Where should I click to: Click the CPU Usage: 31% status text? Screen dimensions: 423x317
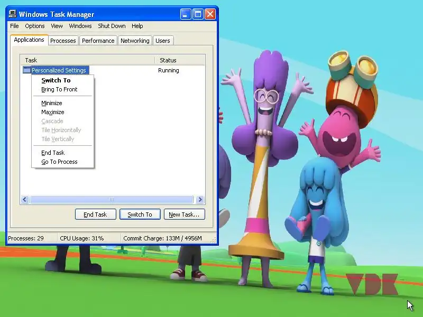pos(82,238)
